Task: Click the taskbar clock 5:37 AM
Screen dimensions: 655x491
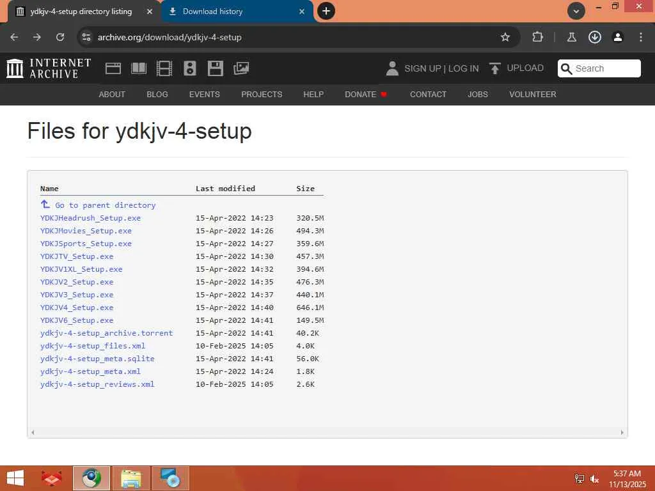Action: click(x=627, y=474)
